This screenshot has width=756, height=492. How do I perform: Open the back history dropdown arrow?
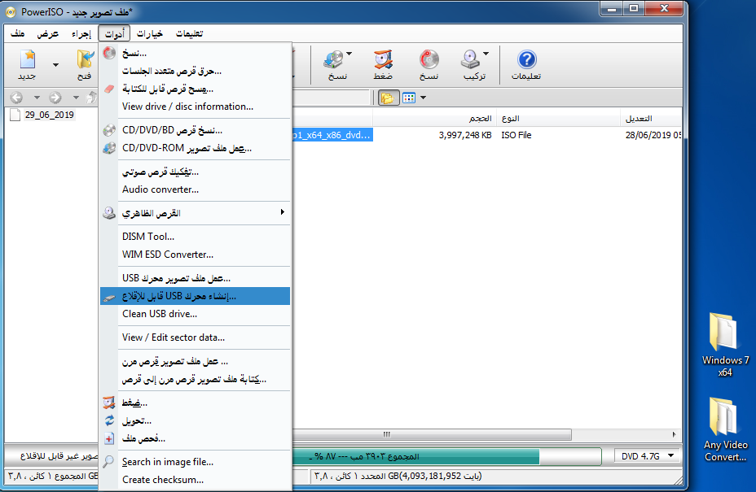coord(37,98)
